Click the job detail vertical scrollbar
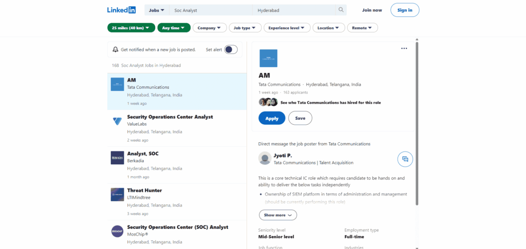This screenshot has width=526, height=249. [417, 123]
